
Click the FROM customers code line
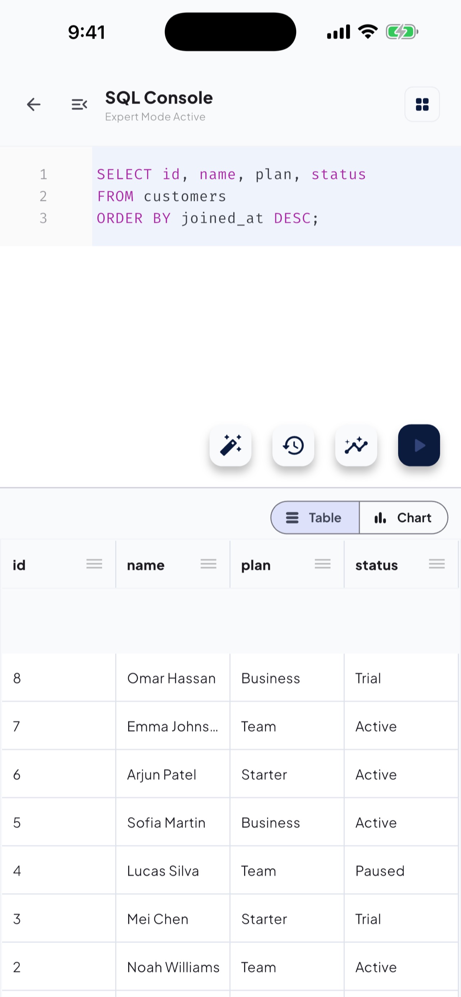tap(162, 197)
